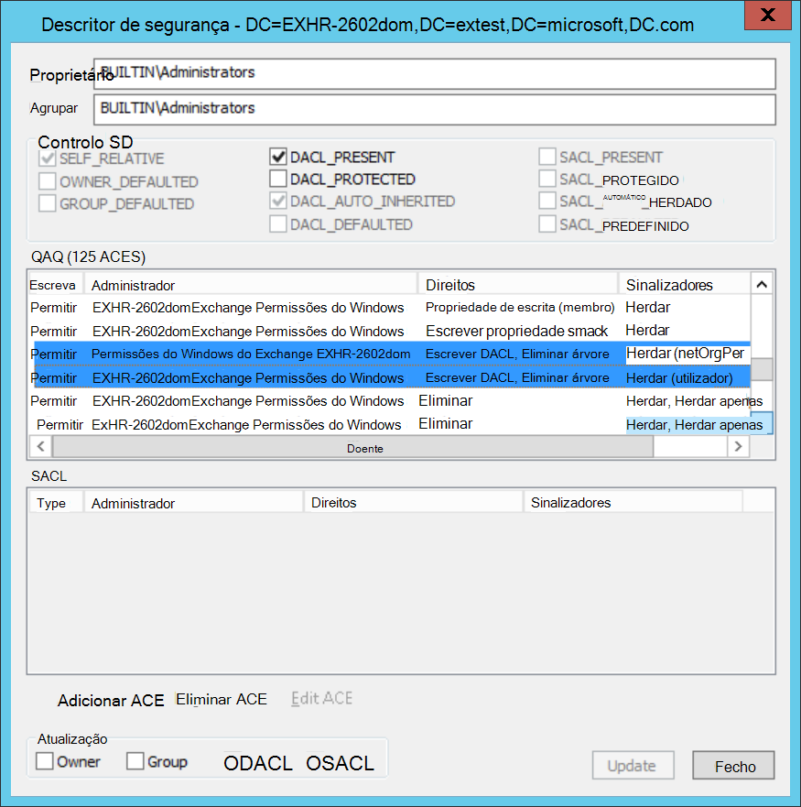Viewport: 801px width, 807px height.
Task: Uncheck the DACL_PRESENT checkbox
Action: 277,157
